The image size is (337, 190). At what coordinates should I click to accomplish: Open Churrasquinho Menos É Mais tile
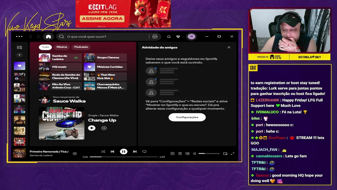click(x=105, y=86)
